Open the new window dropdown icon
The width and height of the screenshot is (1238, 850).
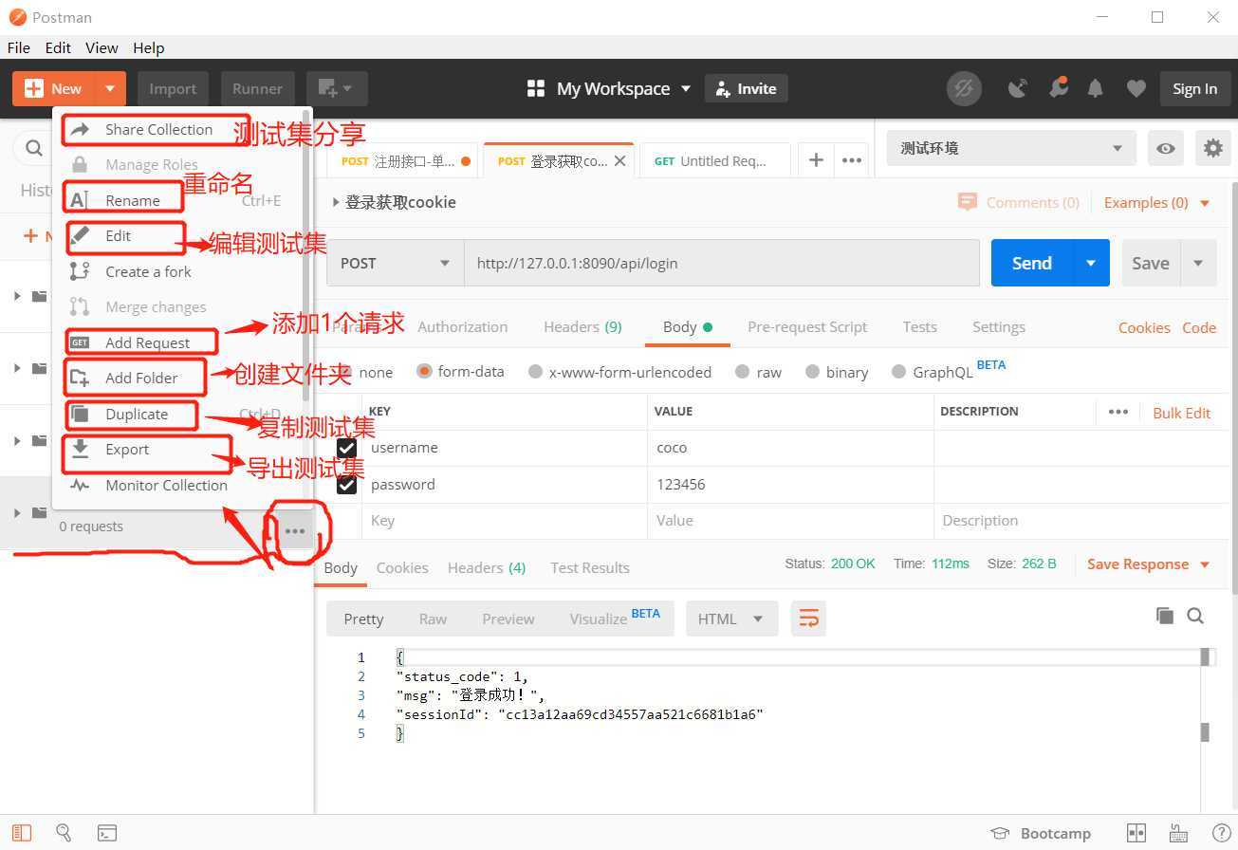tap(337, 88)
